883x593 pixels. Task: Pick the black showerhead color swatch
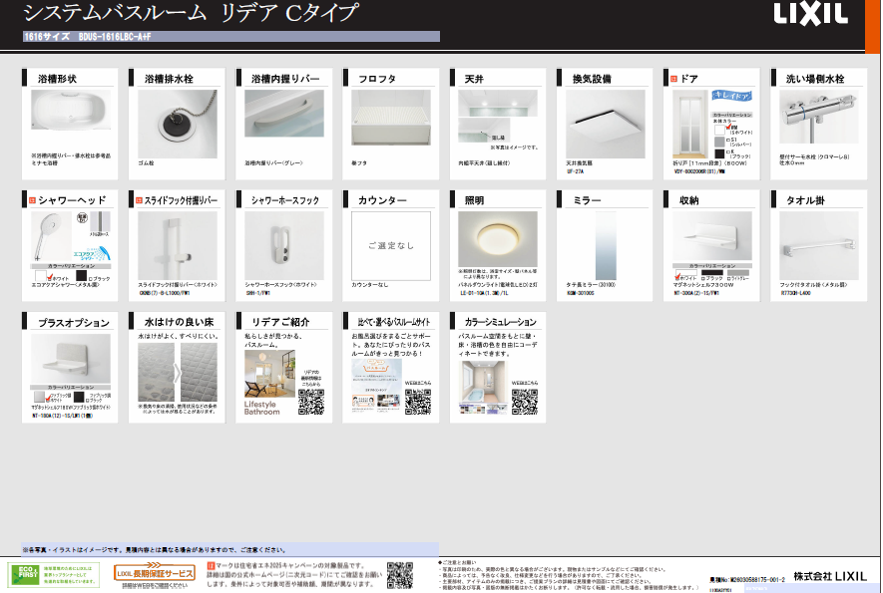pyautogui.click(x=82, y=275)
